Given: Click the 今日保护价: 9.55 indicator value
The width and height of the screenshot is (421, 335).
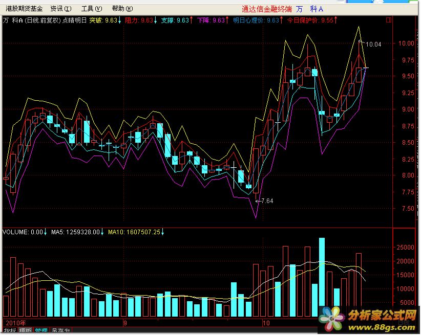Looking at the screenshot, I should [x=312, y=20].
